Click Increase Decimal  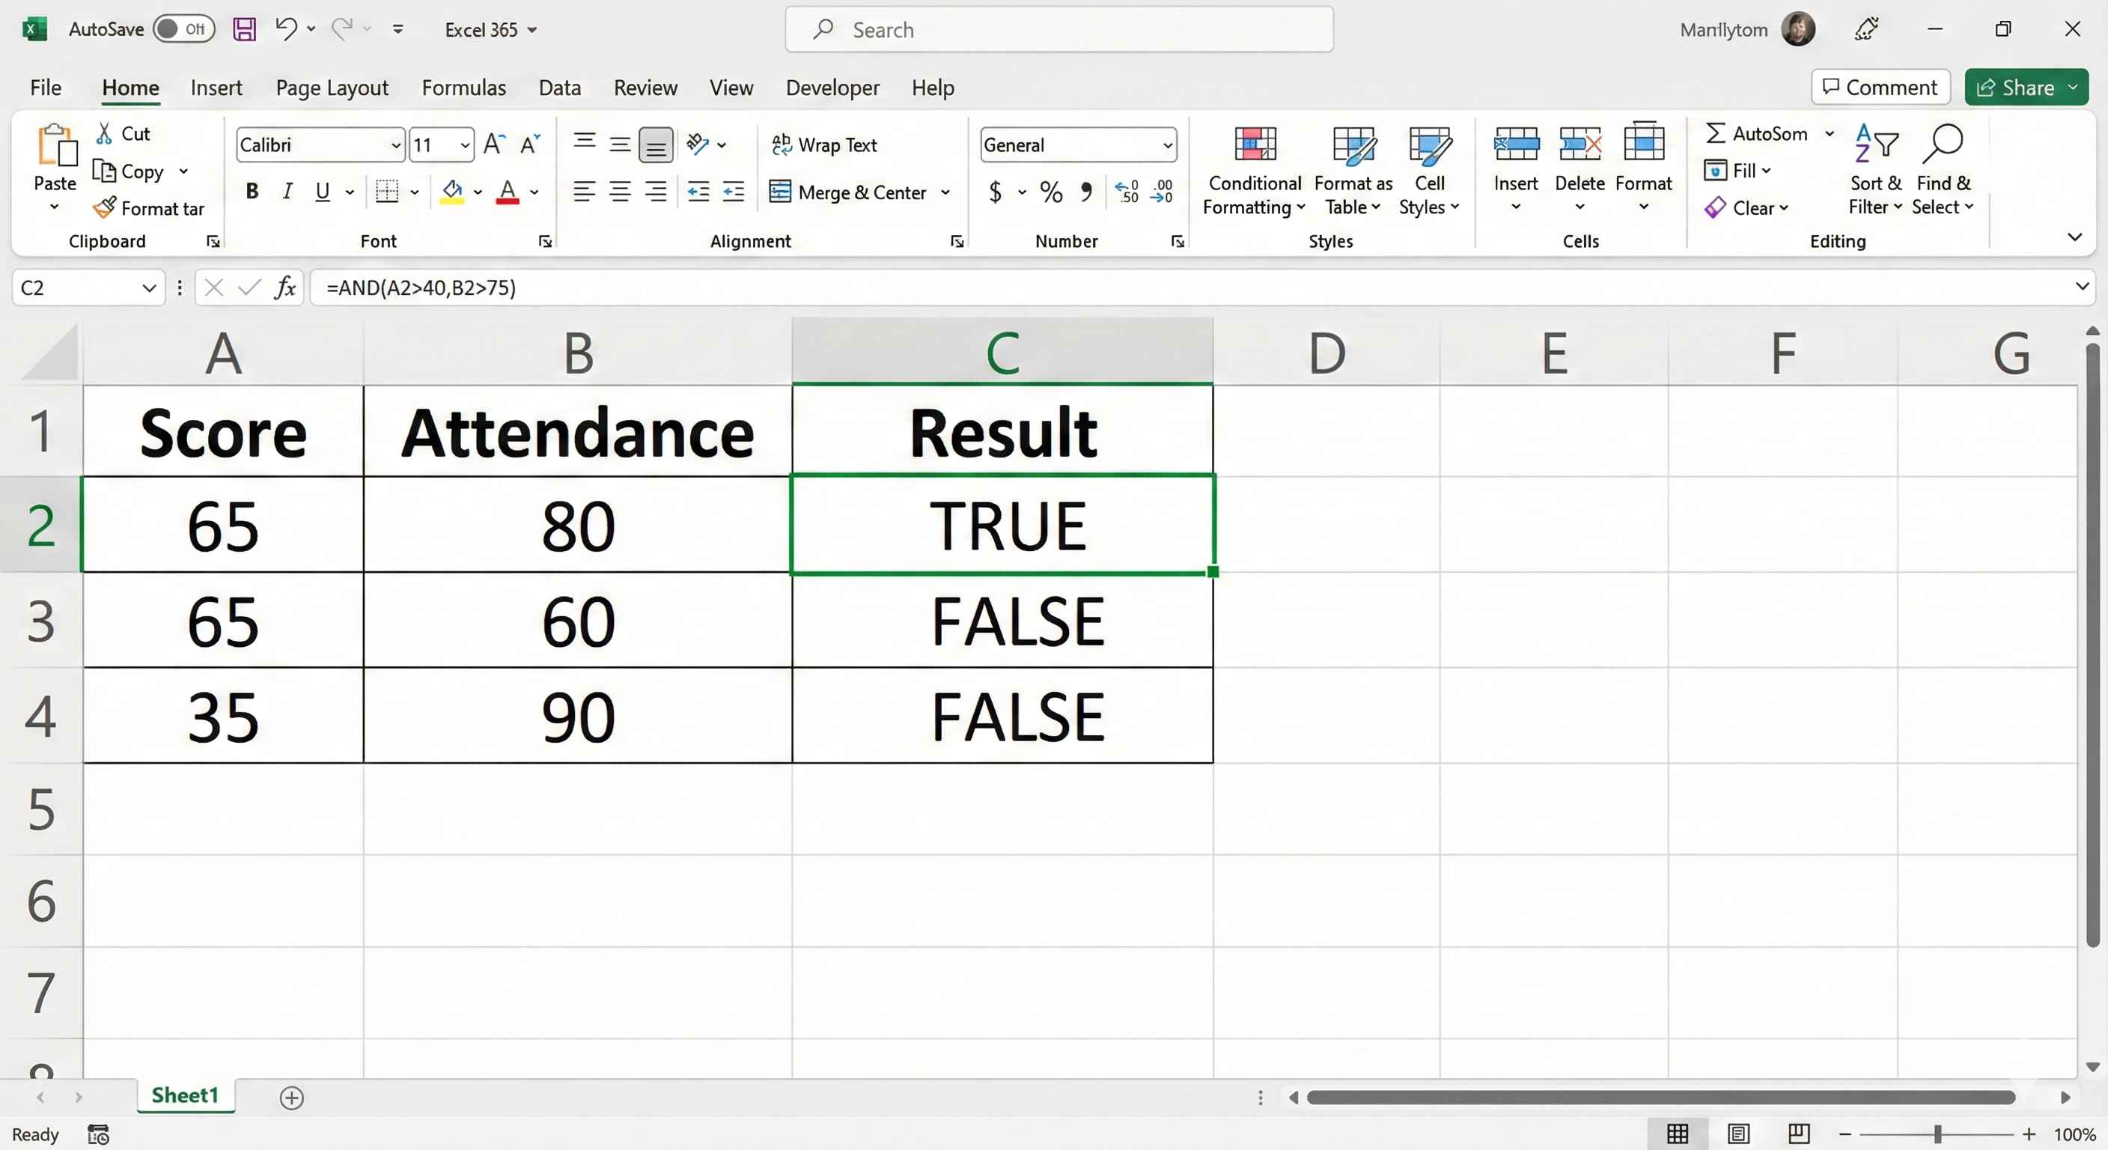click(x=1127, y=192)
